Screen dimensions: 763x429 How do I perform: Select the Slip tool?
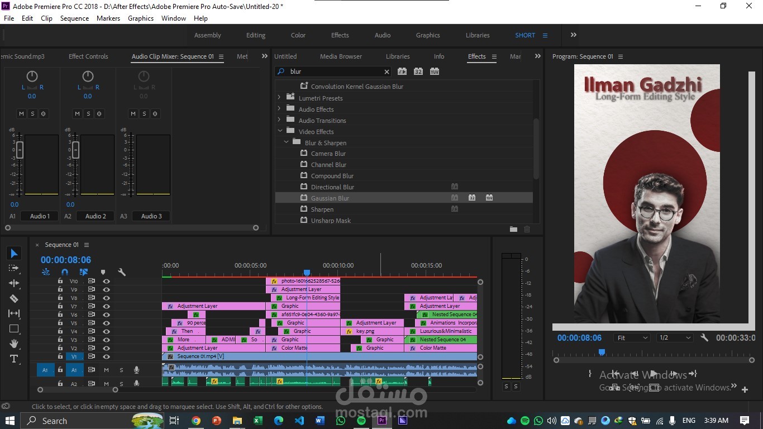click(15, 313)
